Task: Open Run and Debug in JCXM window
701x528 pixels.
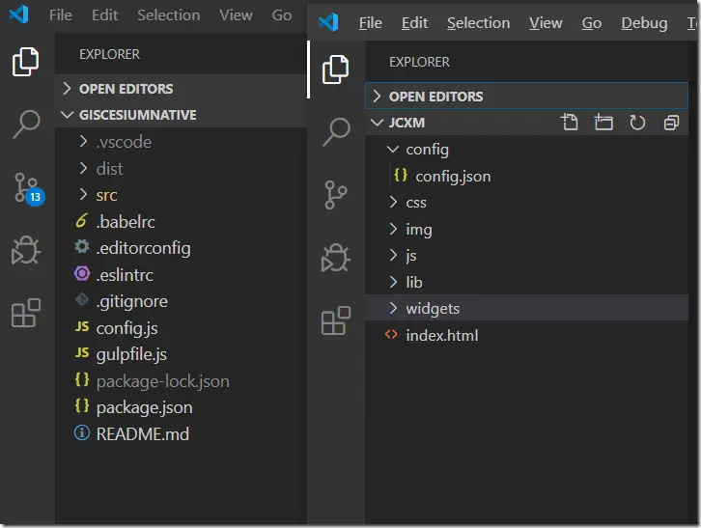Action: (335, 257)
